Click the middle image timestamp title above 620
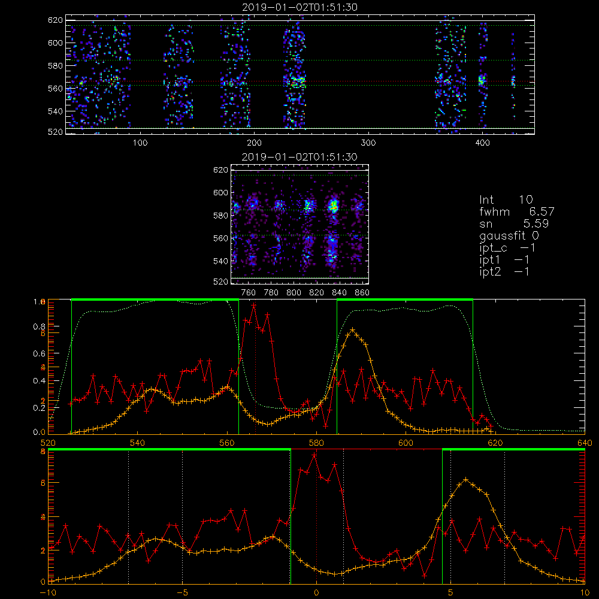 [x=299, y=157]
